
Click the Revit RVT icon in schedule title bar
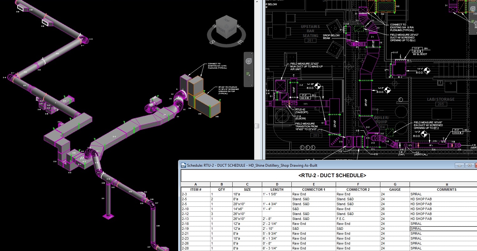[x=183, y=165]
